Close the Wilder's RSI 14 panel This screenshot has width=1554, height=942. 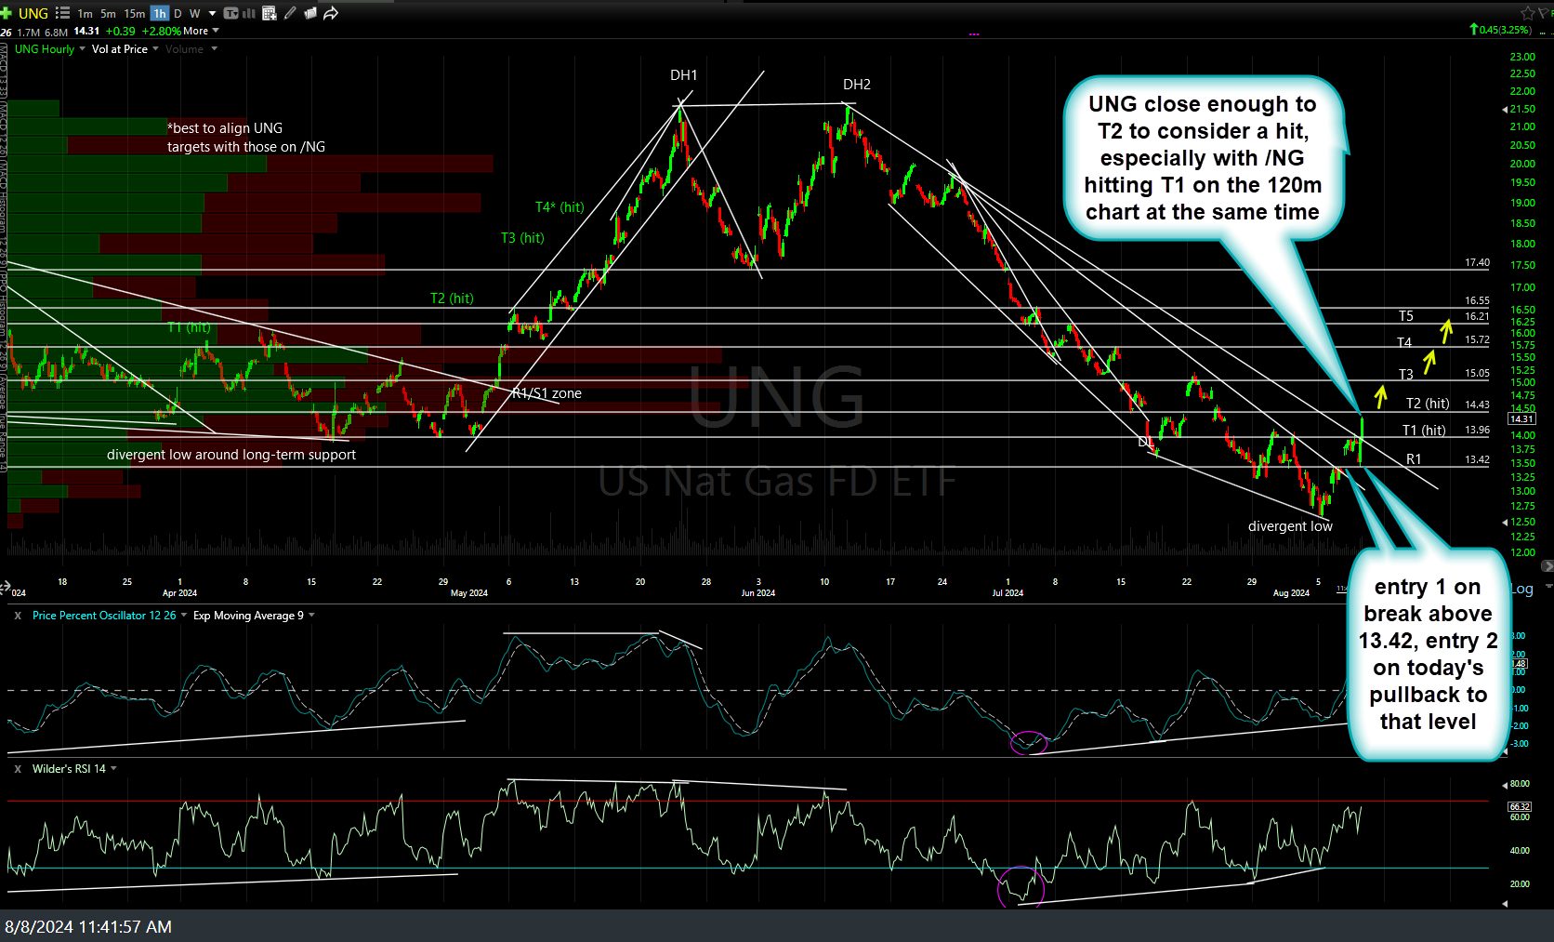pos(17,769)
